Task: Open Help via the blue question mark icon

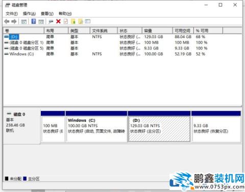Action: (x=34, y=21)
